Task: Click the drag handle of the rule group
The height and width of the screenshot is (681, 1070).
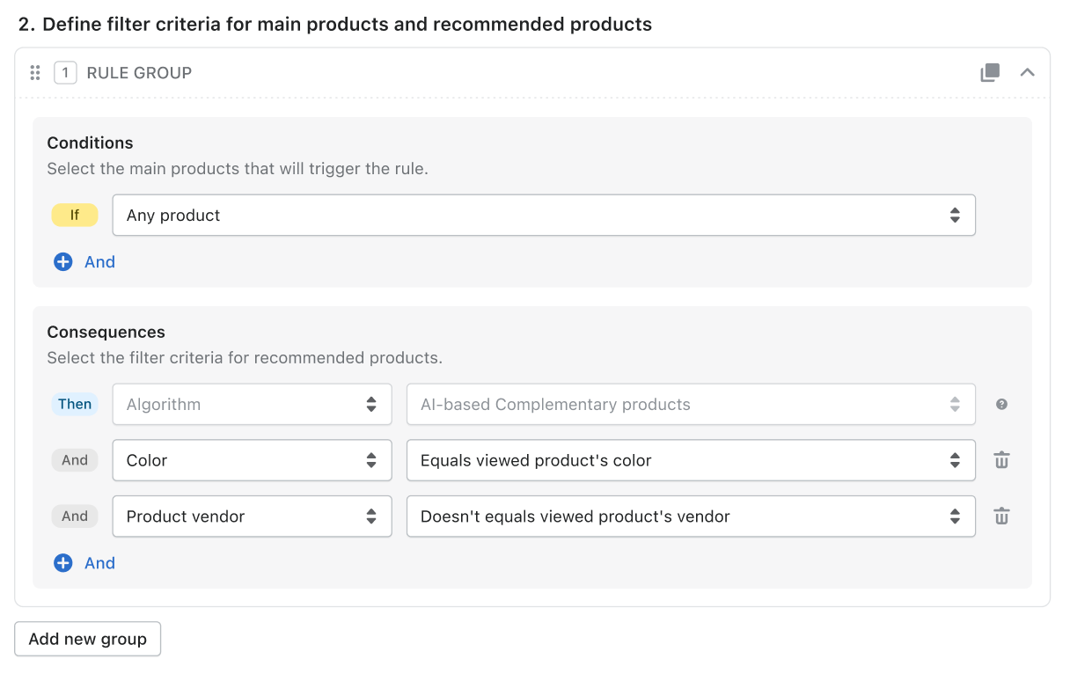Action: click(35, 72)
